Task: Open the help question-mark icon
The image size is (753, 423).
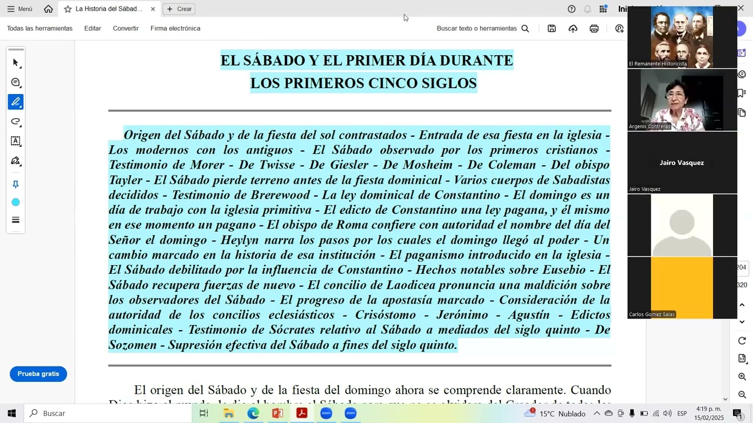Action: click(x=571, y=9)
